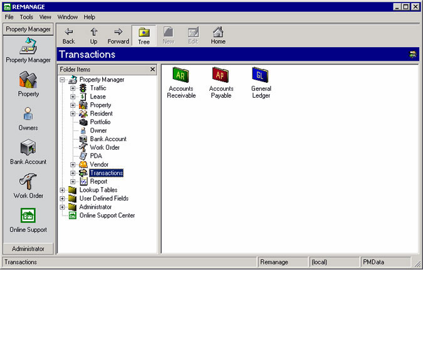Image resolution: width=423 pixels, height=361 pixels.
Task: Click the (local) status bar entry
Action: [334, 262]
